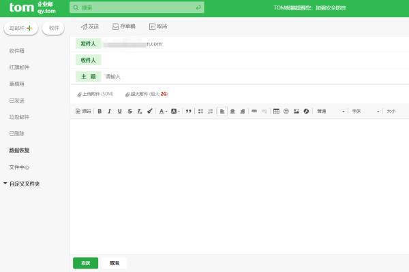Click the receive mail button
Image resolution: width=409 pixels, height=272 pixels.
tap(53, 28)
